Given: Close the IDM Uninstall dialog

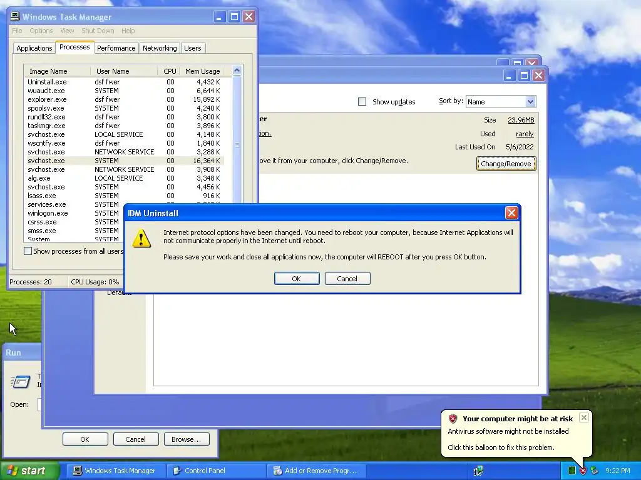Looking at the screenshot, I should point(511,212).
